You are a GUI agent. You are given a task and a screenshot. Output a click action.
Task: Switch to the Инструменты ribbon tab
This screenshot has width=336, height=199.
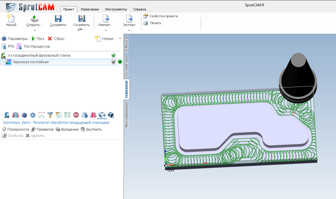tap(116, 9)
